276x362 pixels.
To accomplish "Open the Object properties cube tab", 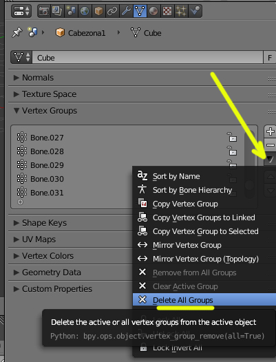I will coord(98,11).
